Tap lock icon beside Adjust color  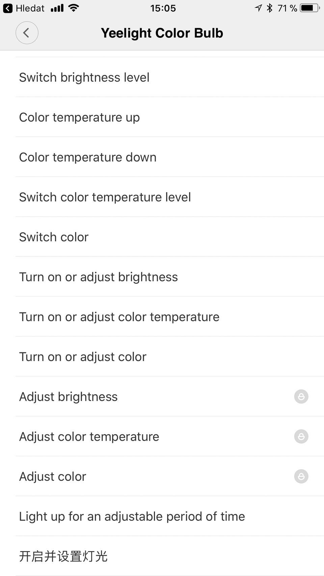coord(301,476)
